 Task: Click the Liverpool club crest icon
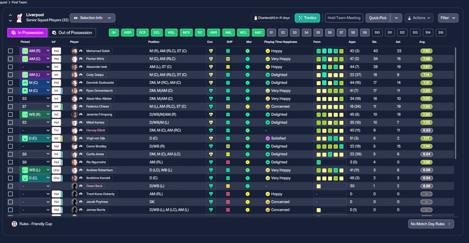click(x=19, y=18)
